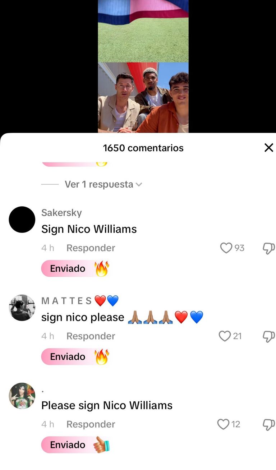
Task: Close the comments panel
Action: tap(269, 148)
